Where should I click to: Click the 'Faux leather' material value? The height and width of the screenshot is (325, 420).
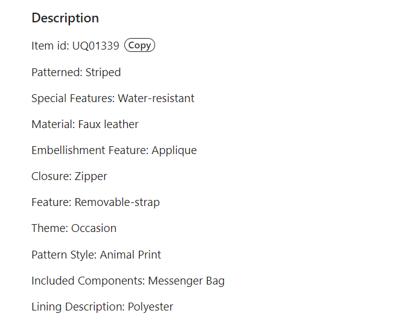tap(109, 124)
